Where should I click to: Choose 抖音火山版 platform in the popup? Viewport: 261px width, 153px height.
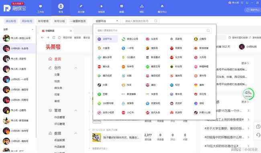[202, 113]
